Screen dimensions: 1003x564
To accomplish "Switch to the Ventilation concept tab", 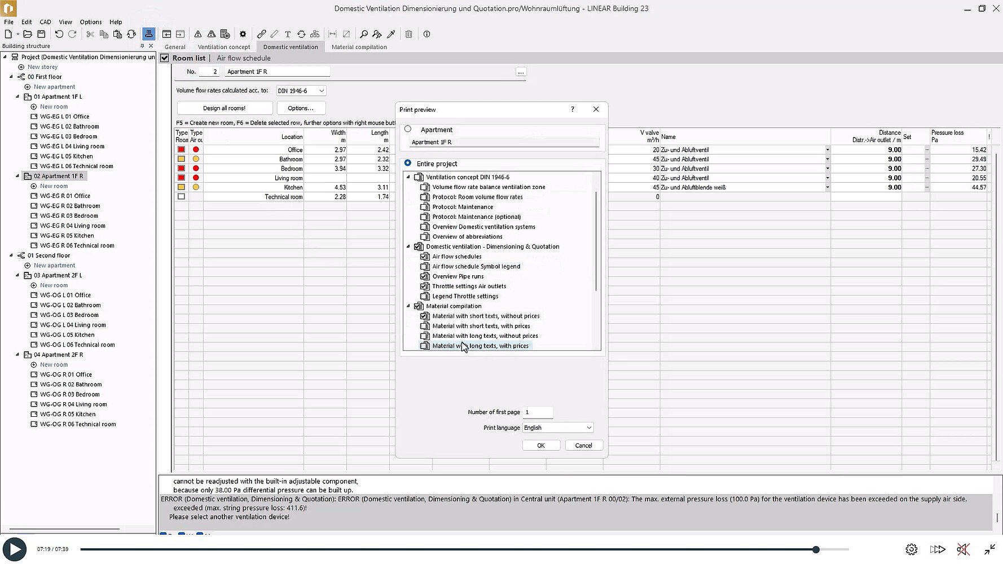I will coord(223,47).
